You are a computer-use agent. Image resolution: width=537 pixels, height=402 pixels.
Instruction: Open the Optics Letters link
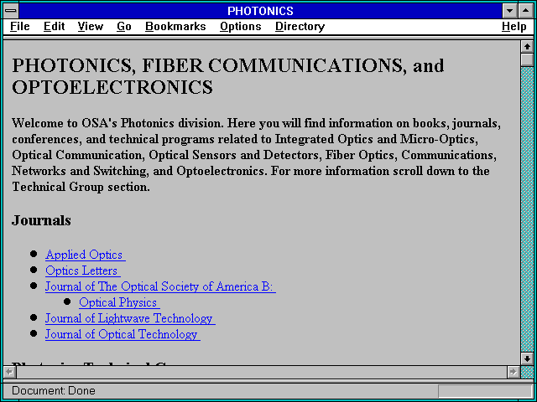pos(83,271)
